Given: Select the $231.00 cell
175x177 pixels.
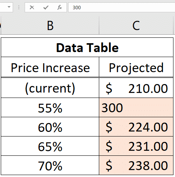Looking at the screenshot, I should (x=136, y=146).
